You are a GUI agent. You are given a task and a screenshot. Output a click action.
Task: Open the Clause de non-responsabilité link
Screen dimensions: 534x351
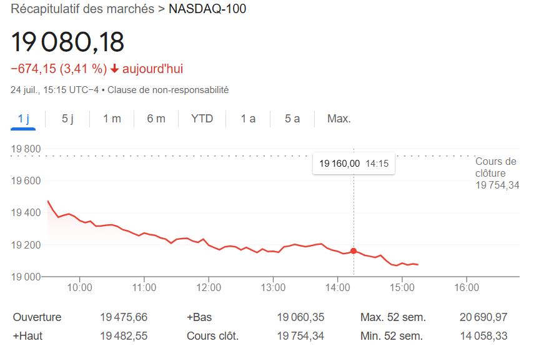coord(168,90)
